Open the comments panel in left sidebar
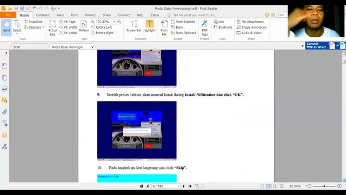This screenshot has width=346, height=195. pos(4,100)
